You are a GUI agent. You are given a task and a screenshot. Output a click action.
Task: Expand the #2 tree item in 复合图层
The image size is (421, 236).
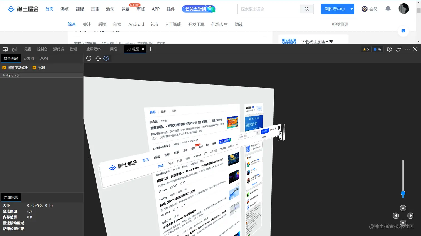coord(3,75)
